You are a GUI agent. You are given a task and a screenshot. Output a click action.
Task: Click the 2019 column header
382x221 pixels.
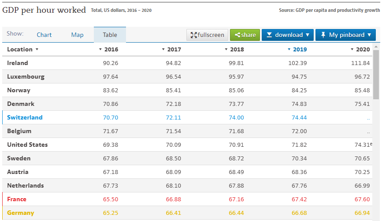tap(300, 49)
